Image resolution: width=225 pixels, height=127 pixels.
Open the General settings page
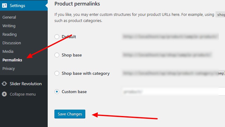click(x=9, y=17)
